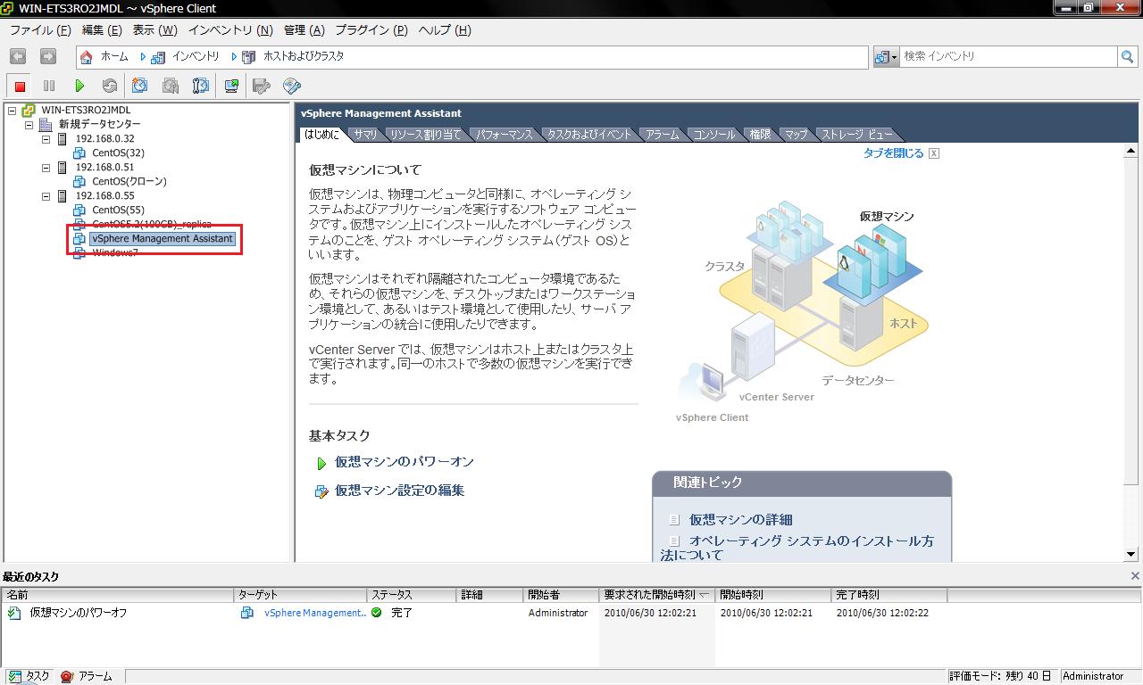Click the 仮想マシン設定の編集 link
The height and width of the screenshot is (685, 1143).
pyautogui.click(x=400, y=491)
